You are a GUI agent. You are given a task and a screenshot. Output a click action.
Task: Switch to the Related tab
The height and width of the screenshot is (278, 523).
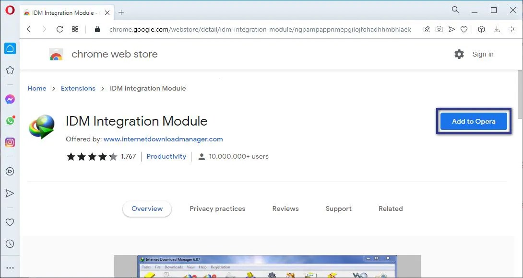(391, 208)
